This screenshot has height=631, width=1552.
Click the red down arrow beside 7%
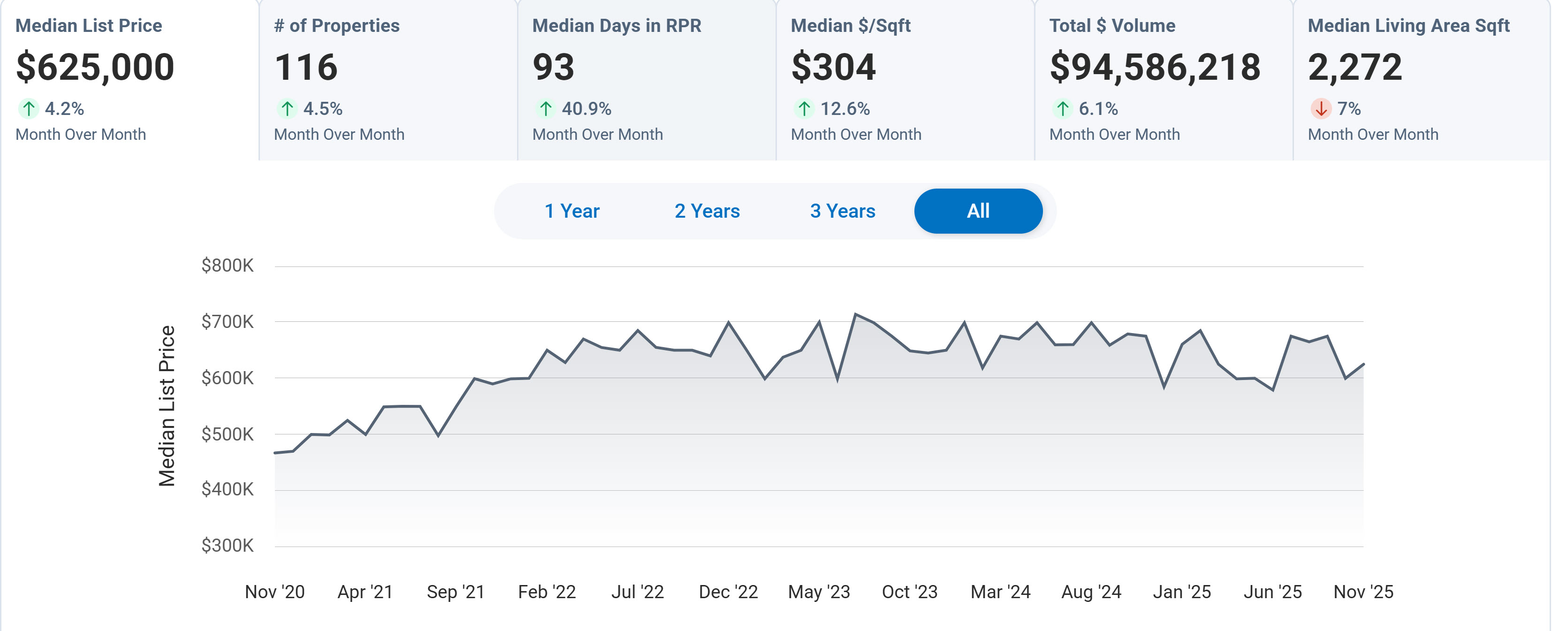(1321, 108)
